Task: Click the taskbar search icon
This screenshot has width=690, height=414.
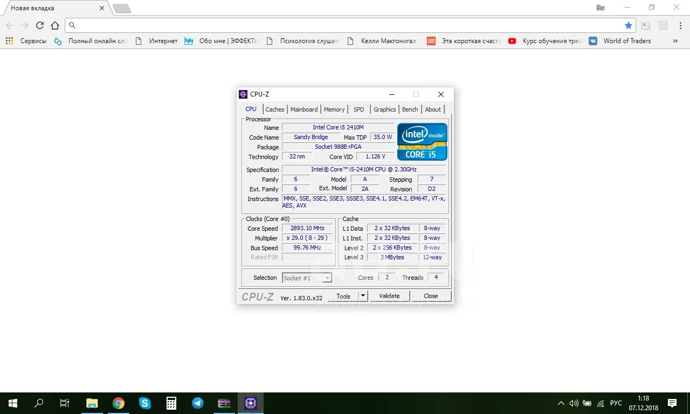Action: pos(39,403)
